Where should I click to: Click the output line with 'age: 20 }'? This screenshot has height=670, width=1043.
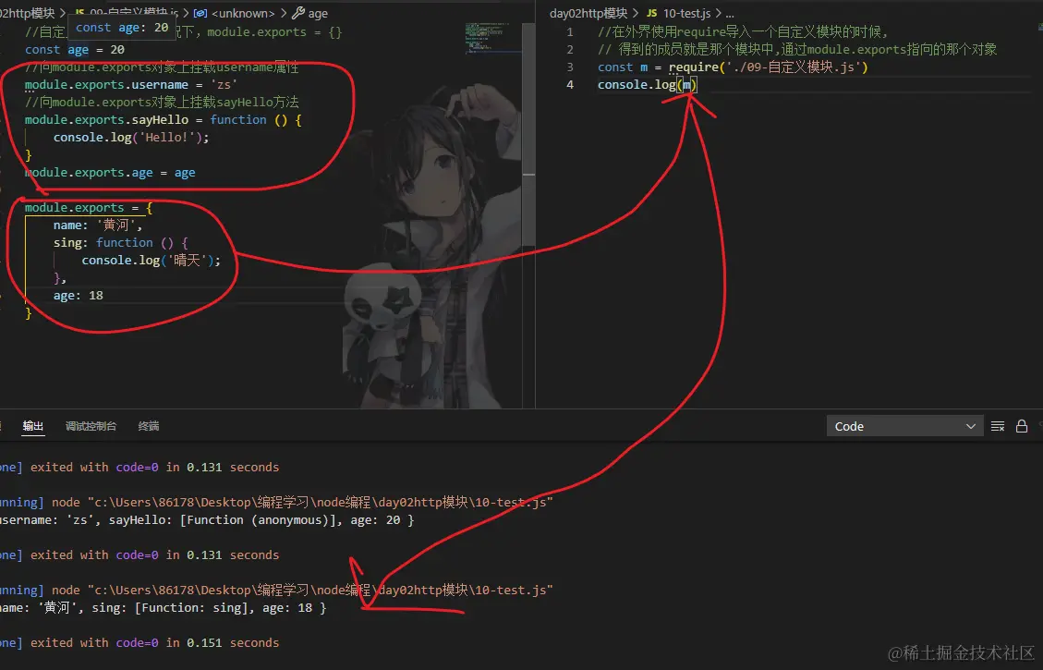click(x=207, y=519)
